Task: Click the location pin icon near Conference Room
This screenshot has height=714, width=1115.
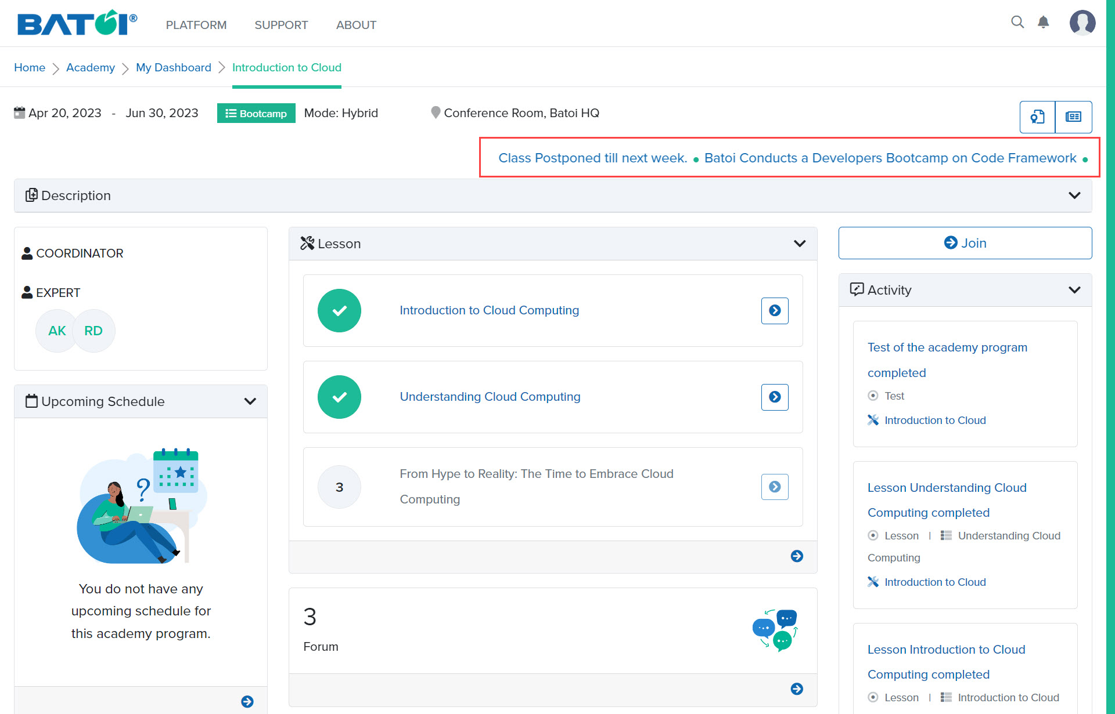Action: point(436,113)
